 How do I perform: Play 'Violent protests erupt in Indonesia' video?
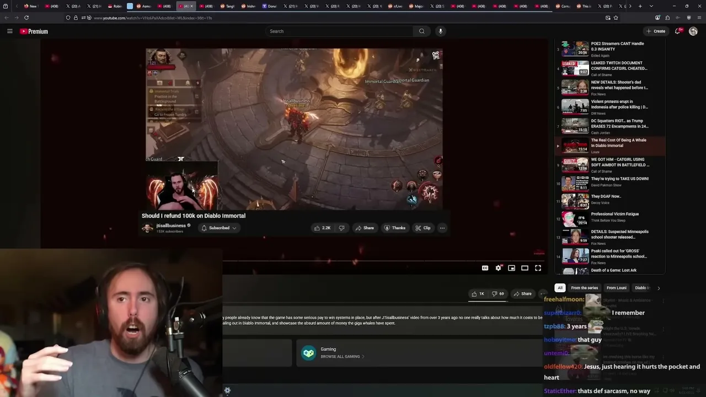609,107
